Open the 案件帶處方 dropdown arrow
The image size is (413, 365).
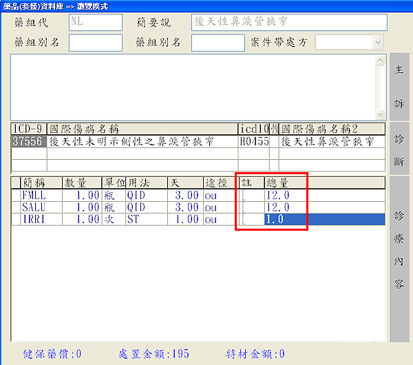click(x=377, y=43)
